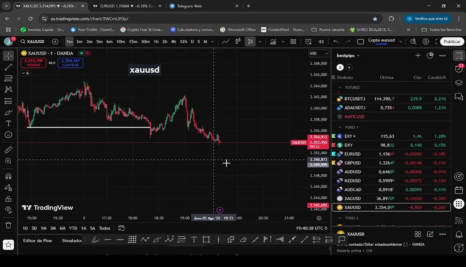The width and height of the screenshot is (466, 267).
Task: Select EURUSD row in the watchlist
Action: (391, 154)
